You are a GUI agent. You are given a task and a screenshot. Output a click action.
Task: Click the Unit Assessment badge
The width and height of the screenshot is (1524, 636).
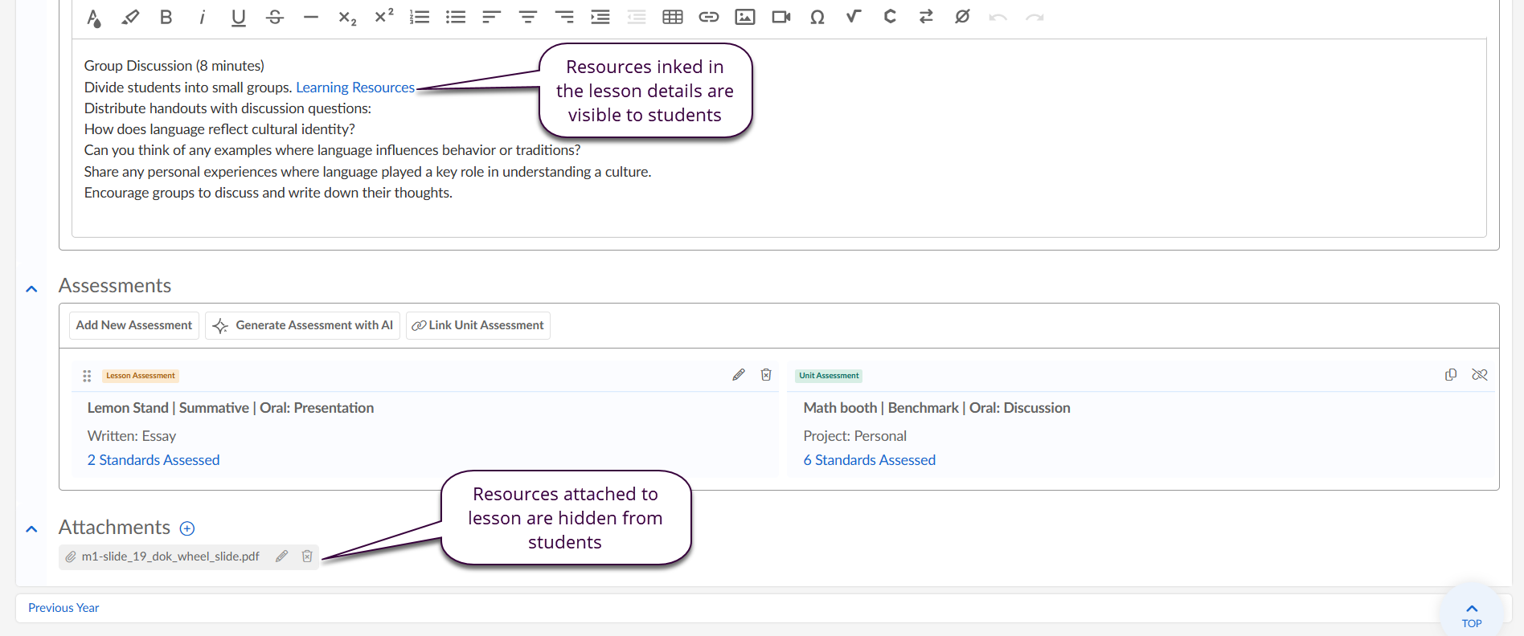(829, 376)
